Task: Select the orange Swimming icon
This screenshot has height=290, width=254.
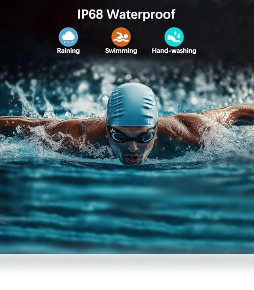Action: tap(121, 37)
